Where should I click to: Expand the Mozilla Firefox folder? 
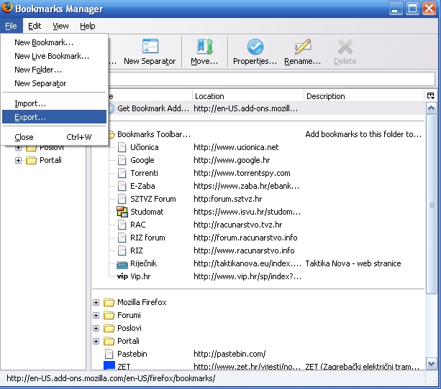[96, 302]
